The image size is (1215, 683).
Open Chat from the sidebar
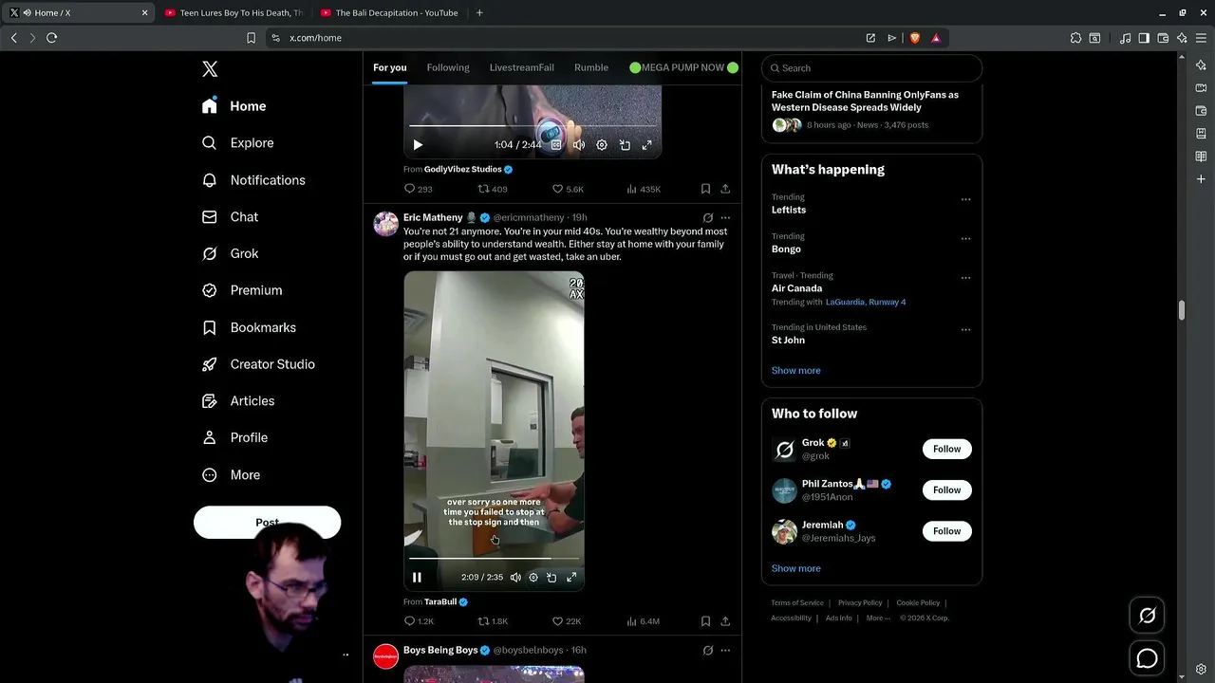230,217
